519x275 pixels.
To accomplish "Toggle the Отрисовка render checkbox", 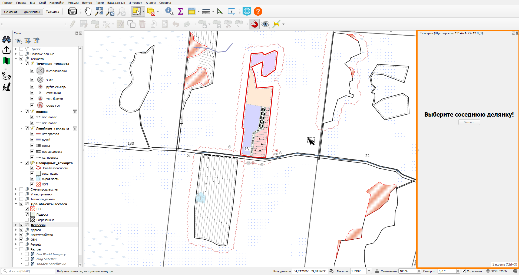I will [464, 271].
